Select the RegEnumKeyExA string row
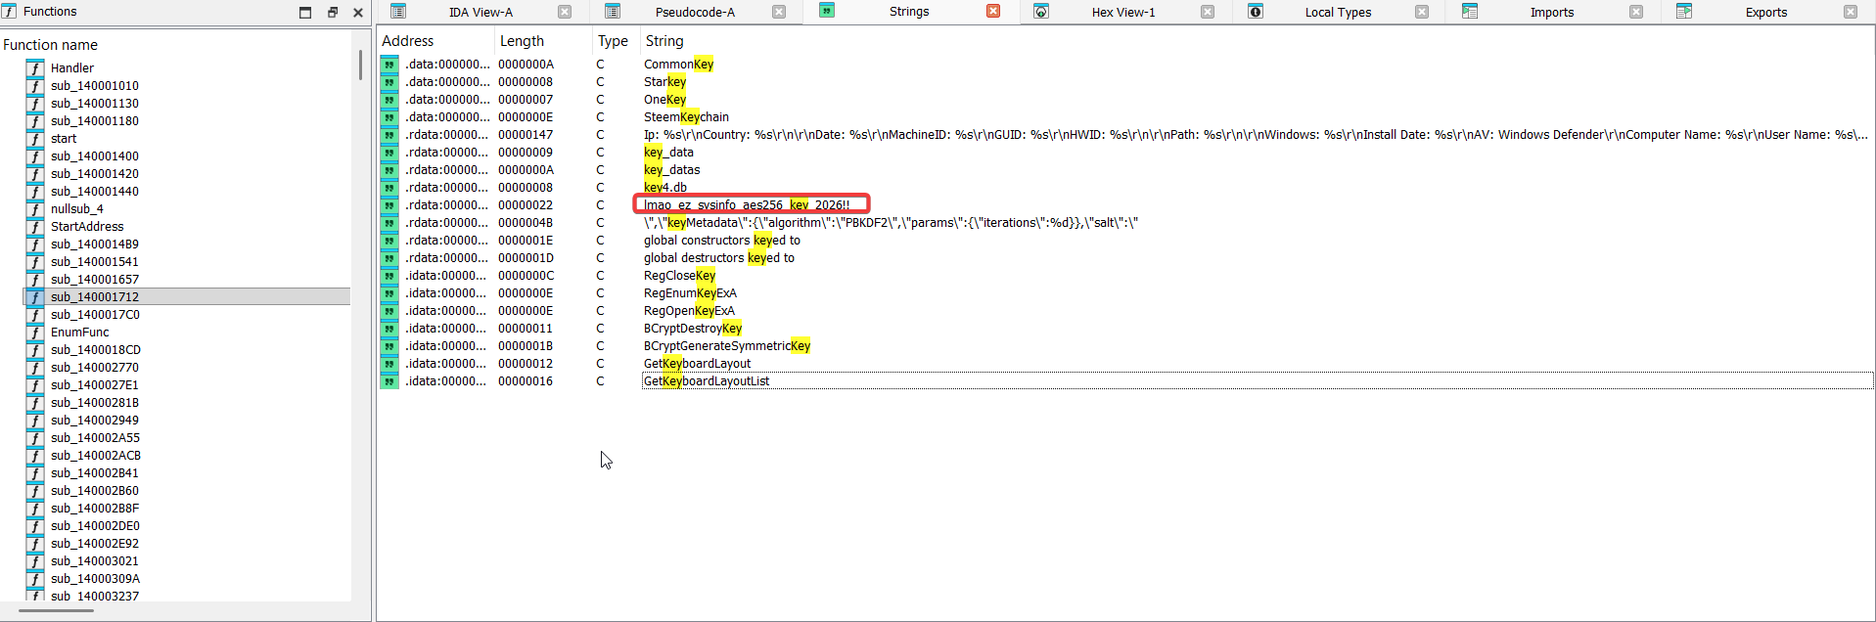 coord(1125,293)
